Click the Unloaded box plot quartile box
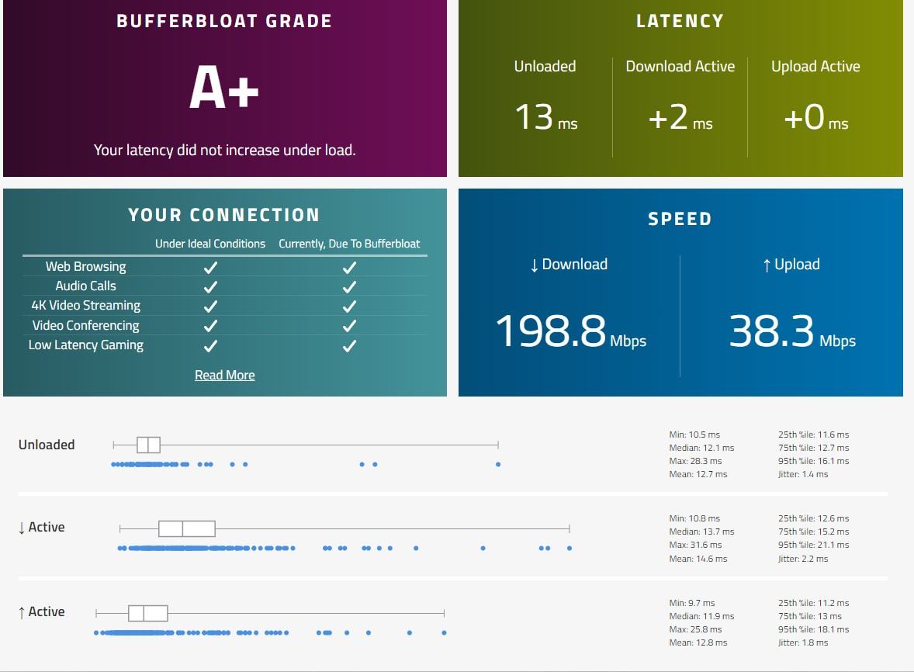 tap(148, 445)
